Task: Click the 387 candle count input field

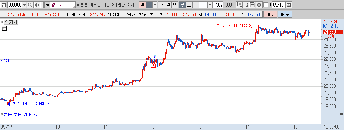Action: coord(218,5)
